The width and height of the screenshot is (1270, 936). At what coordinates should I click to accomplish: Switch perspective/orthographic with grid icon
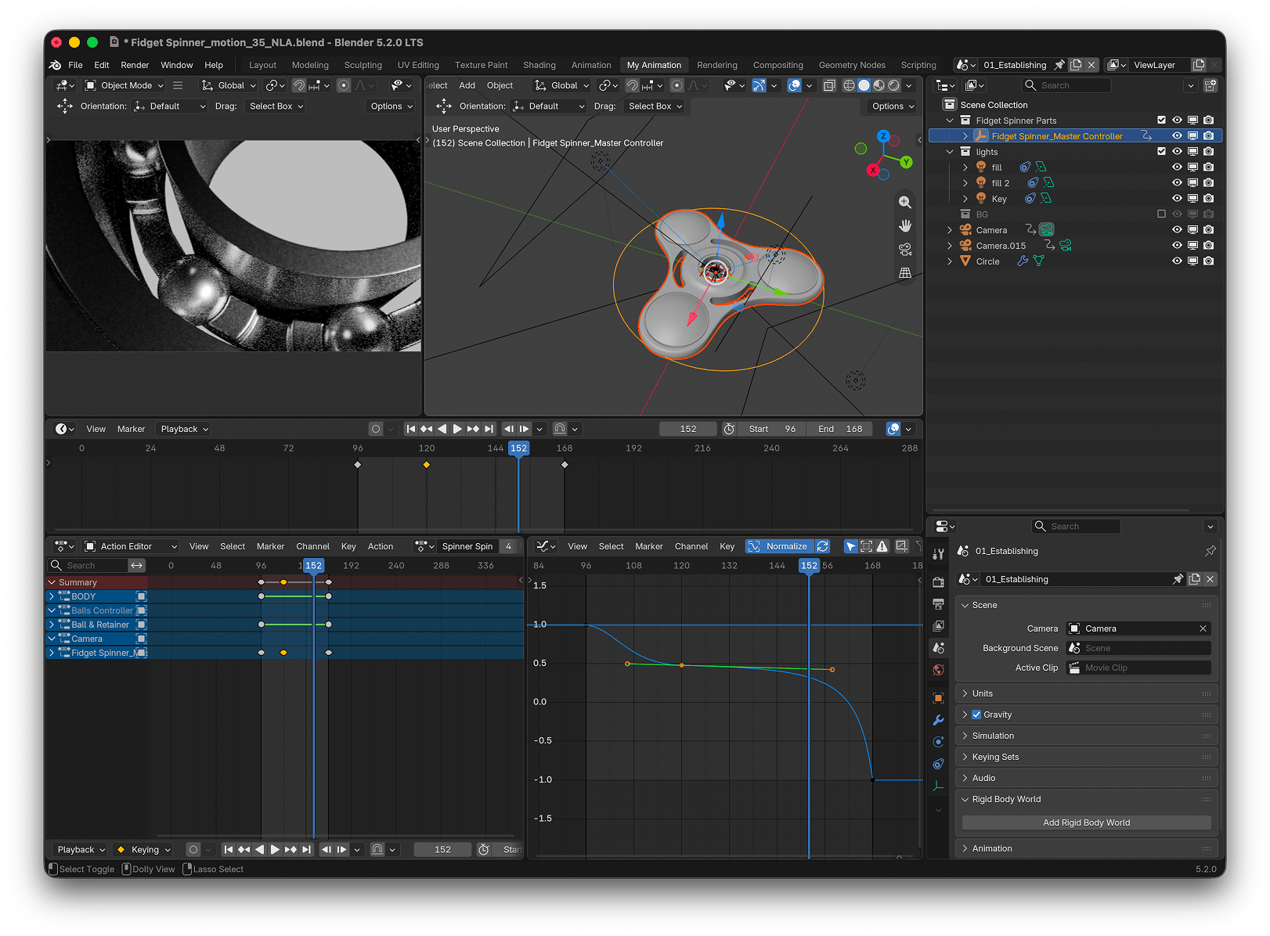pyautogui.click(x=904, y=272)
